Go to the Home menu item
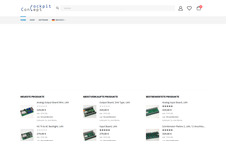Image resolution: width=226 pixels, height=141 pixels. 23,20
